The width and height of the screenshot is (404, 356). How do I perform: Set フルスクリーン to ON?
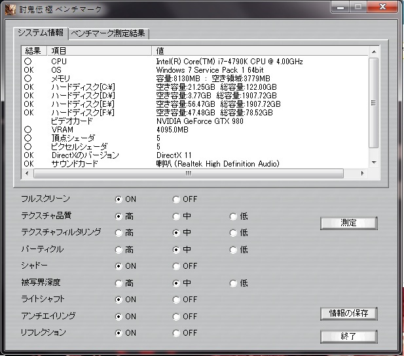click(119, 199)
